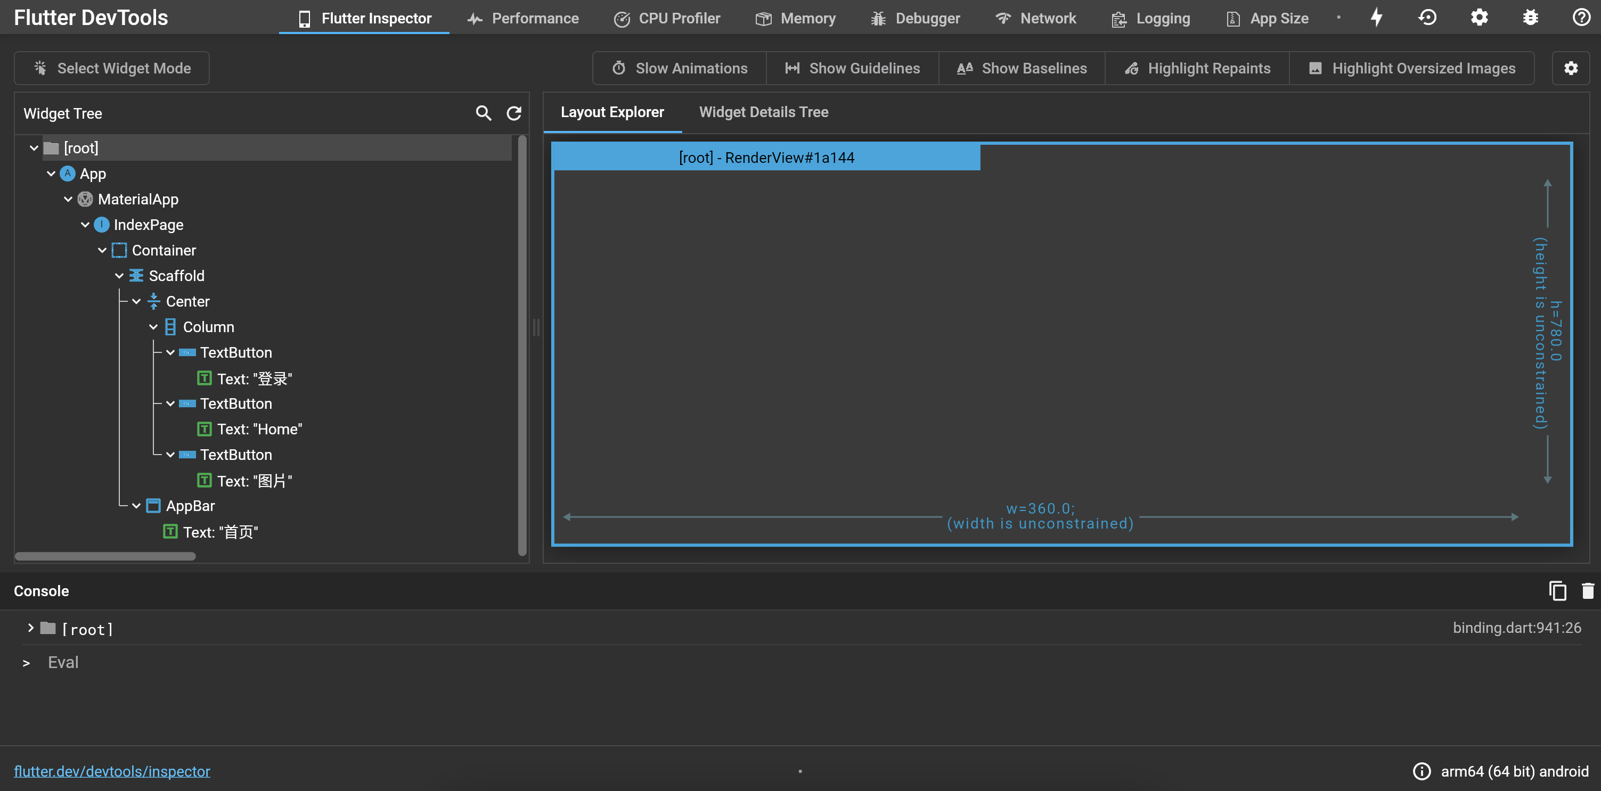Image resolution: width=1601 pixels, height=791 pixels.
Task: Switch to Widget Details Tree tab
Action: click(x=763, y=112)
